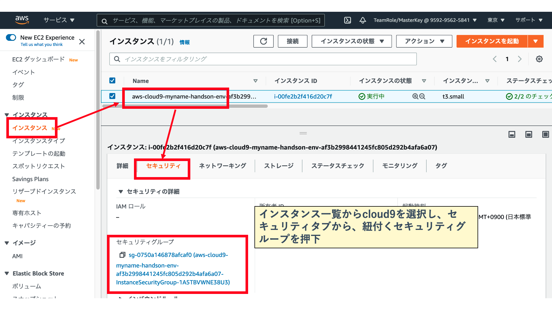Screen dimensions: 552x310
Task: Switch to the セキュリティ tab
Action: (x=163, y=166)
